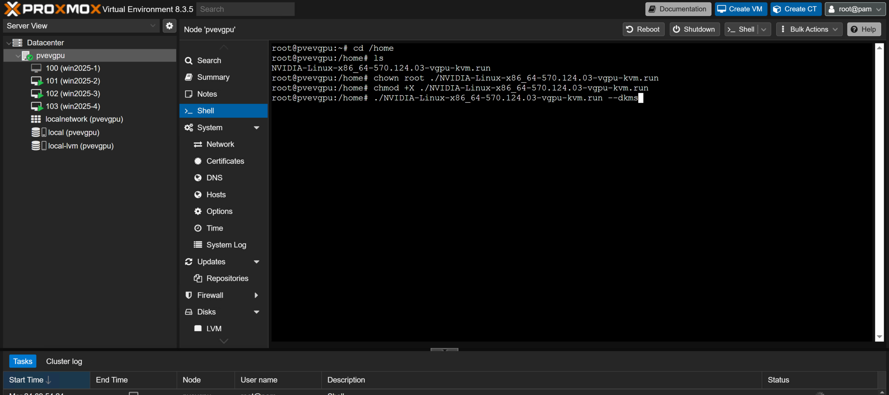Image resolution: width=889 pixels, height=395 pixels.
Task: Open the Help button
Action: (864, 29)
